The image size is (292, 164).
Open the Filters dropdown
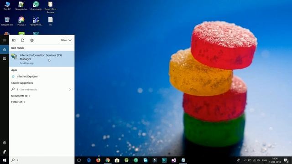(66, 40)
